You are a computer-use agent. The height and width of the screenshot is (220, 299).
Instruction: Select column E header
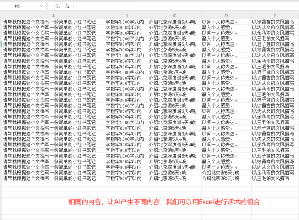275,16
